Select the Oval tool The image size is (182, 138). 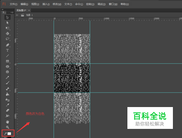[x=7, y=67]
